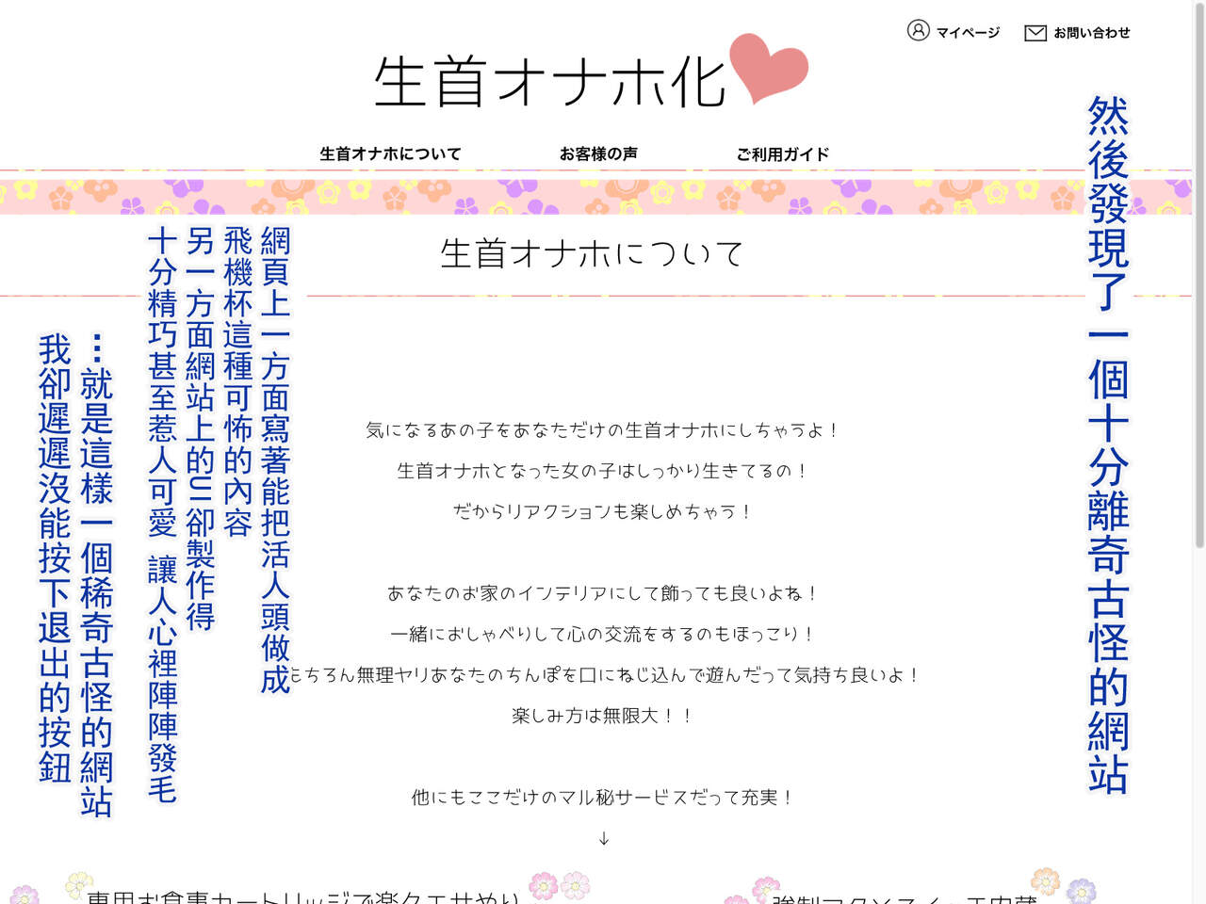The image size is (1206, 904).
Task: Click the 他にもここだけのマル秘サービス text line
Action: (603, 798)
